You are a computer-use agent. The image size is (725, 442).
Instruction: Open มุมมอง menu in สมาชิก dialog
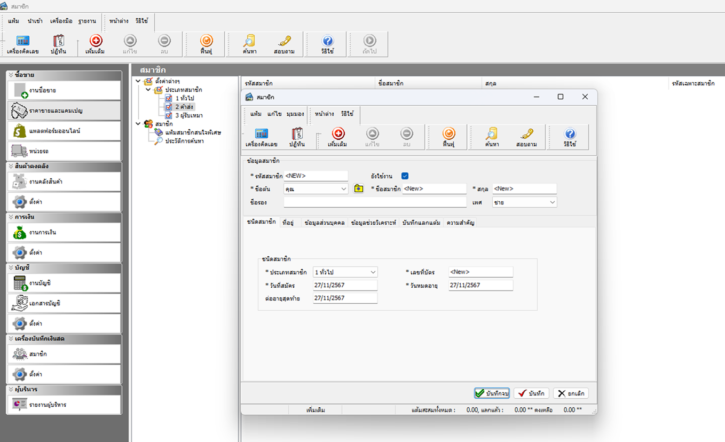click(295, 114)
